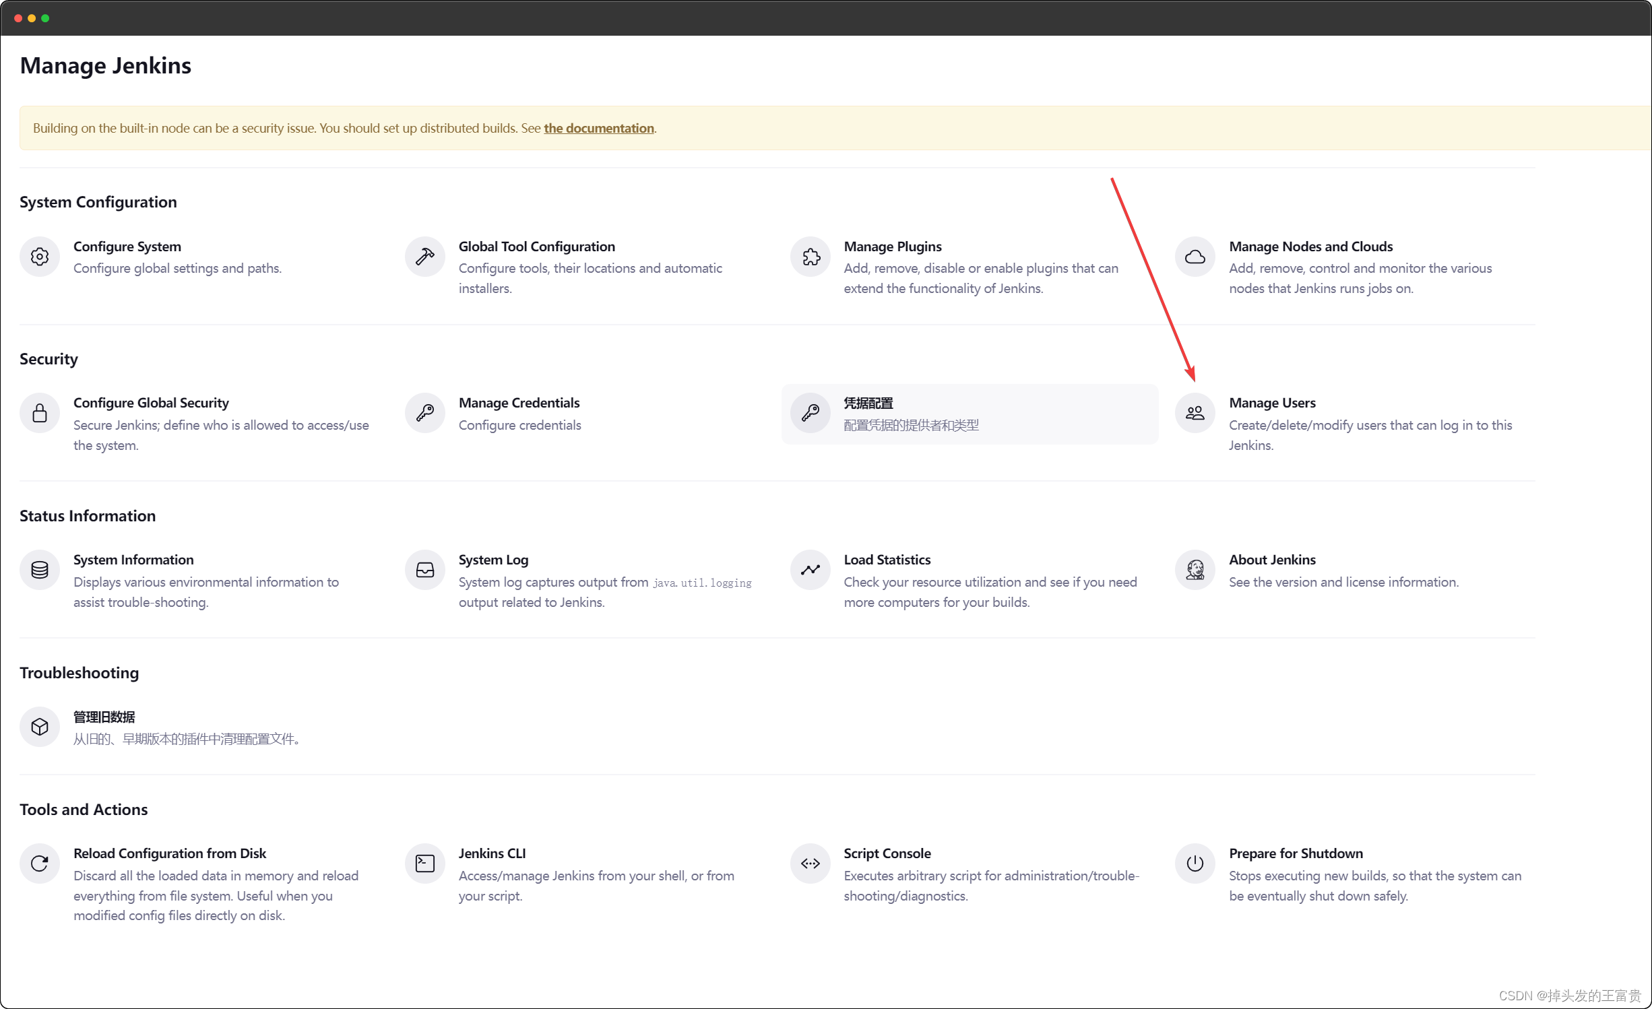Click the Manage Users people icon
The height and width of the screenshot is (1009, 1652).
[1195, 413]
